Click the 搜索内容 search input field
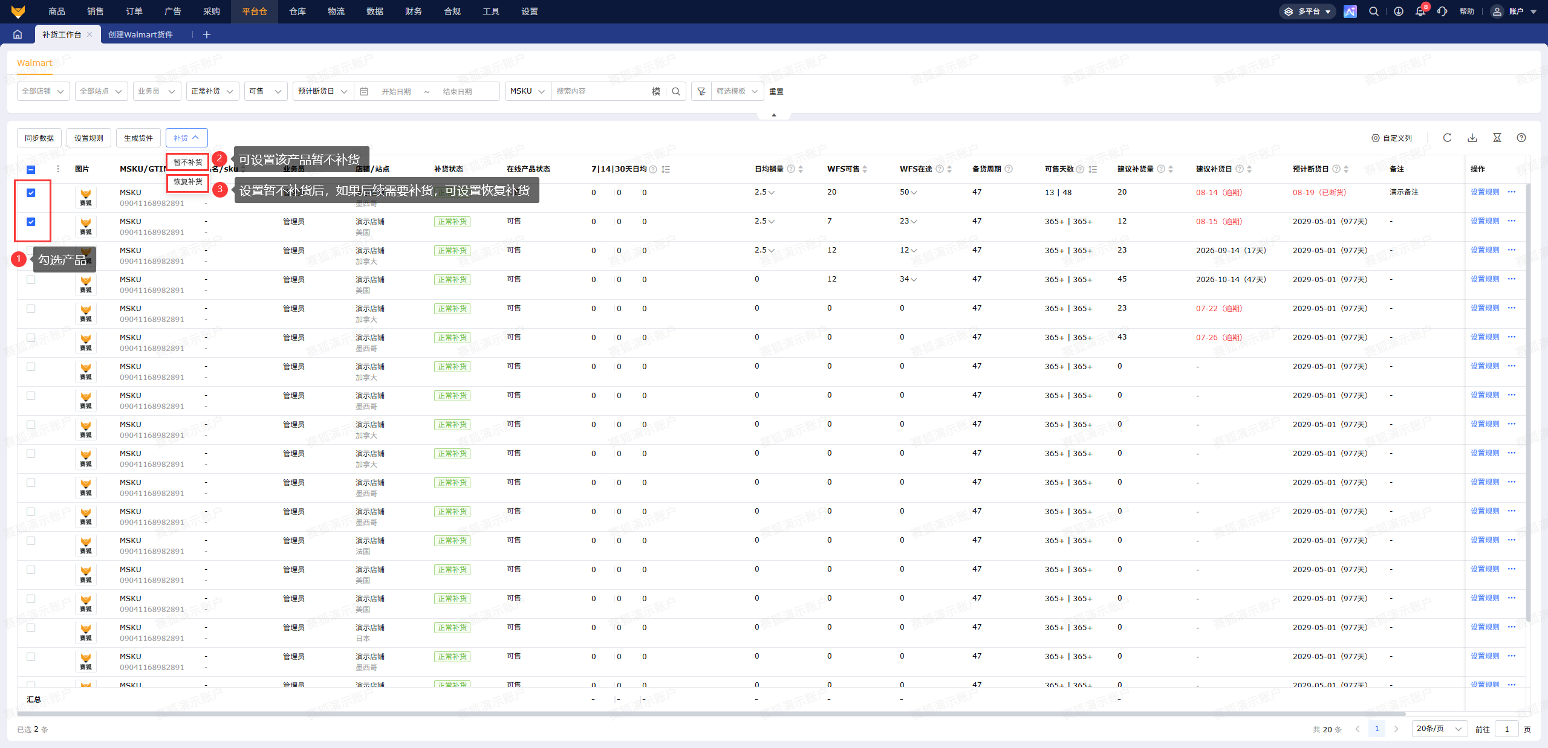 600,91
